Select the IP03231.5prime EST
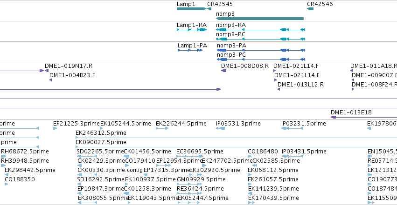The height and width of the screenshot is (205, 397). pos(292,128)
